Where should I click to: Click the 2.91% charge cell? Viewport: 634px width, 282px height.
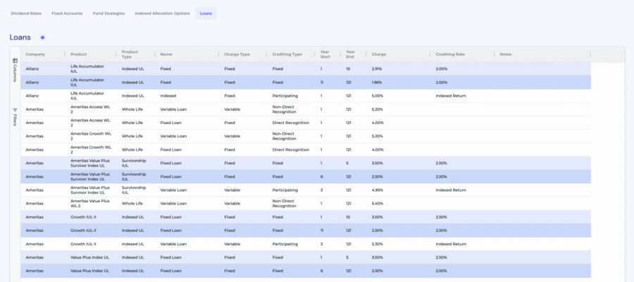(x=377, y=68)
